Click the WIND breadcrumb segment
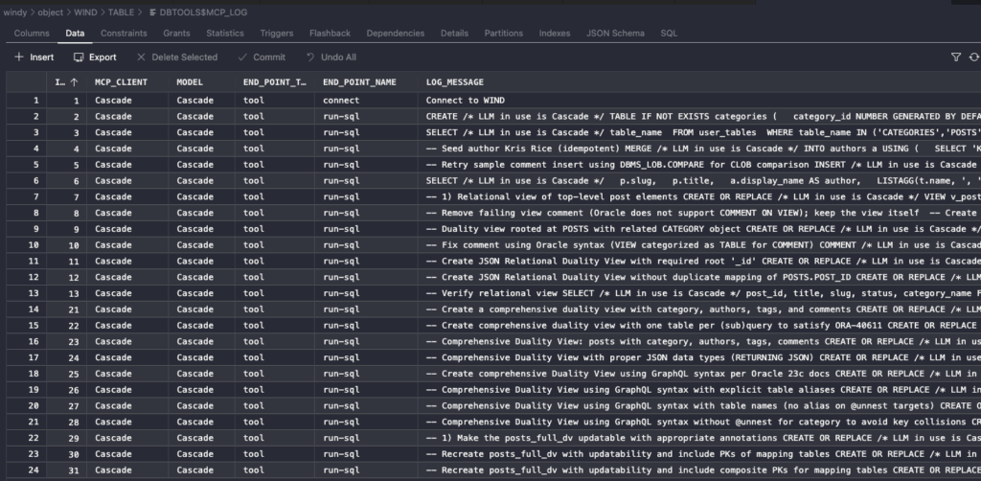The height and width of the screenshot is (481, 981). pos(87,11)
